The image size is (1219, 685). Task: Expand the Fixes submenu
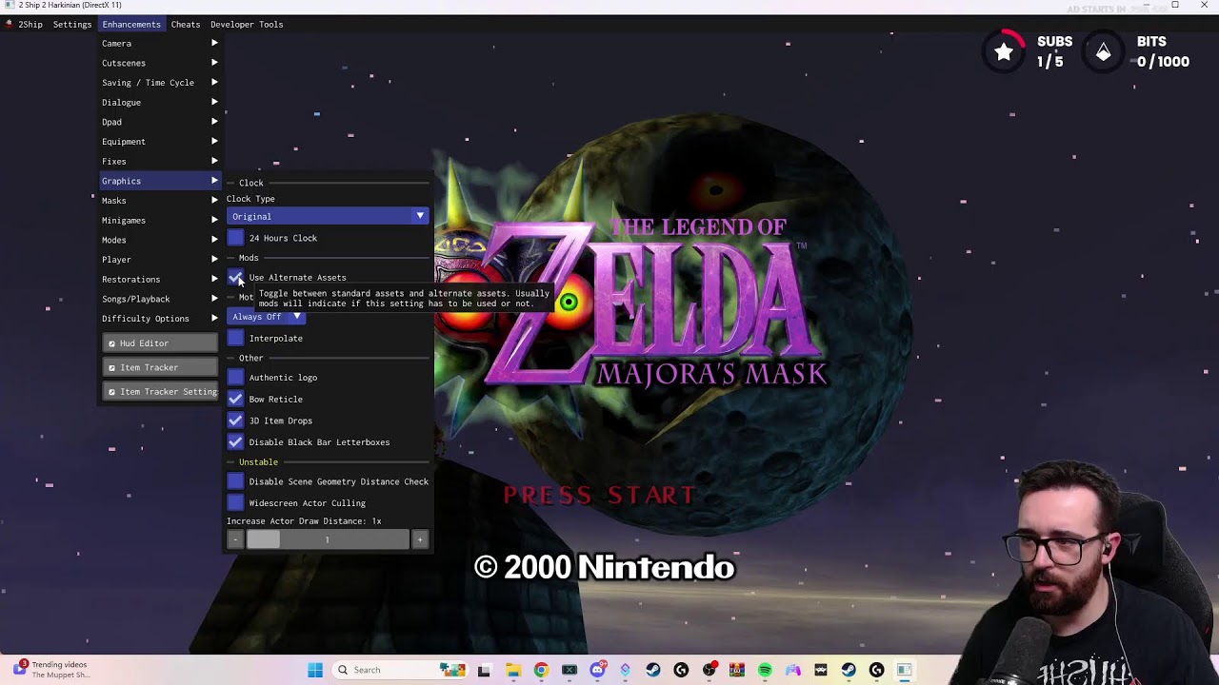point(160,162)
